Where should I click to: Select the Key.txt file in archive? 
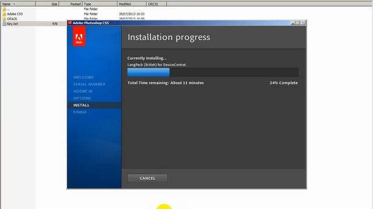click(12, 24)
